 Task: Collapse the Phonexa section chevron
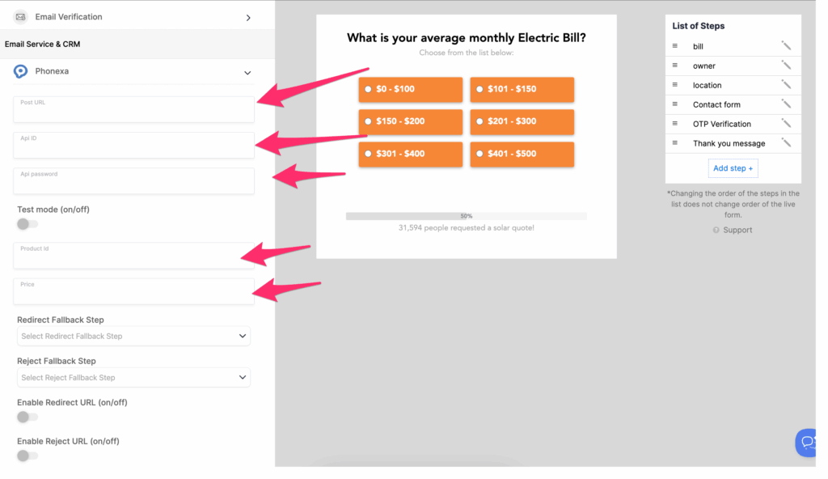coord(247,73)
